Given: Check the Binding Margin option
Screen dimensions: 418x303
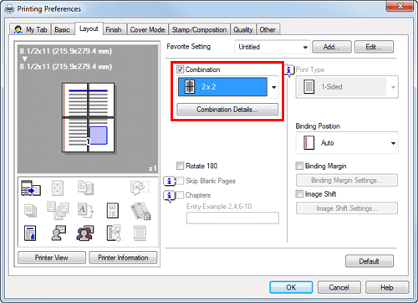Looking at the screenshot, I should [299, 166].
